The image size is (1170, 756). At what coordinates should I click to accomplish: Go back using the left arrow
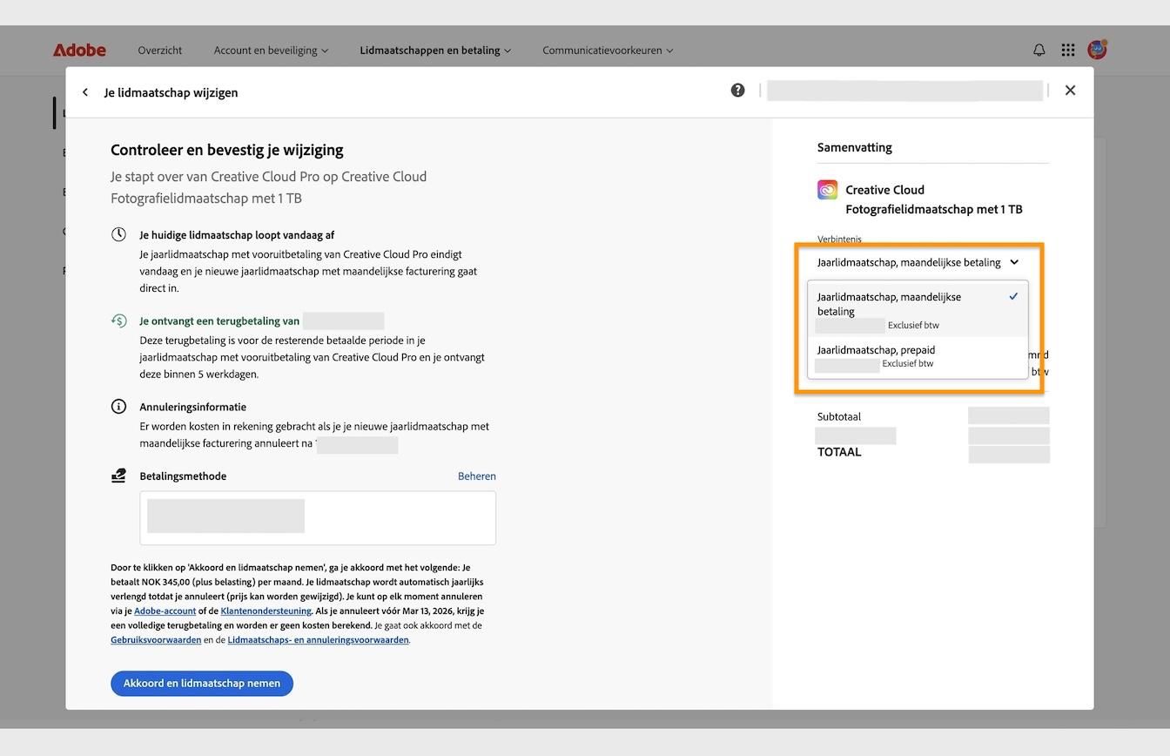pos(84,92)
